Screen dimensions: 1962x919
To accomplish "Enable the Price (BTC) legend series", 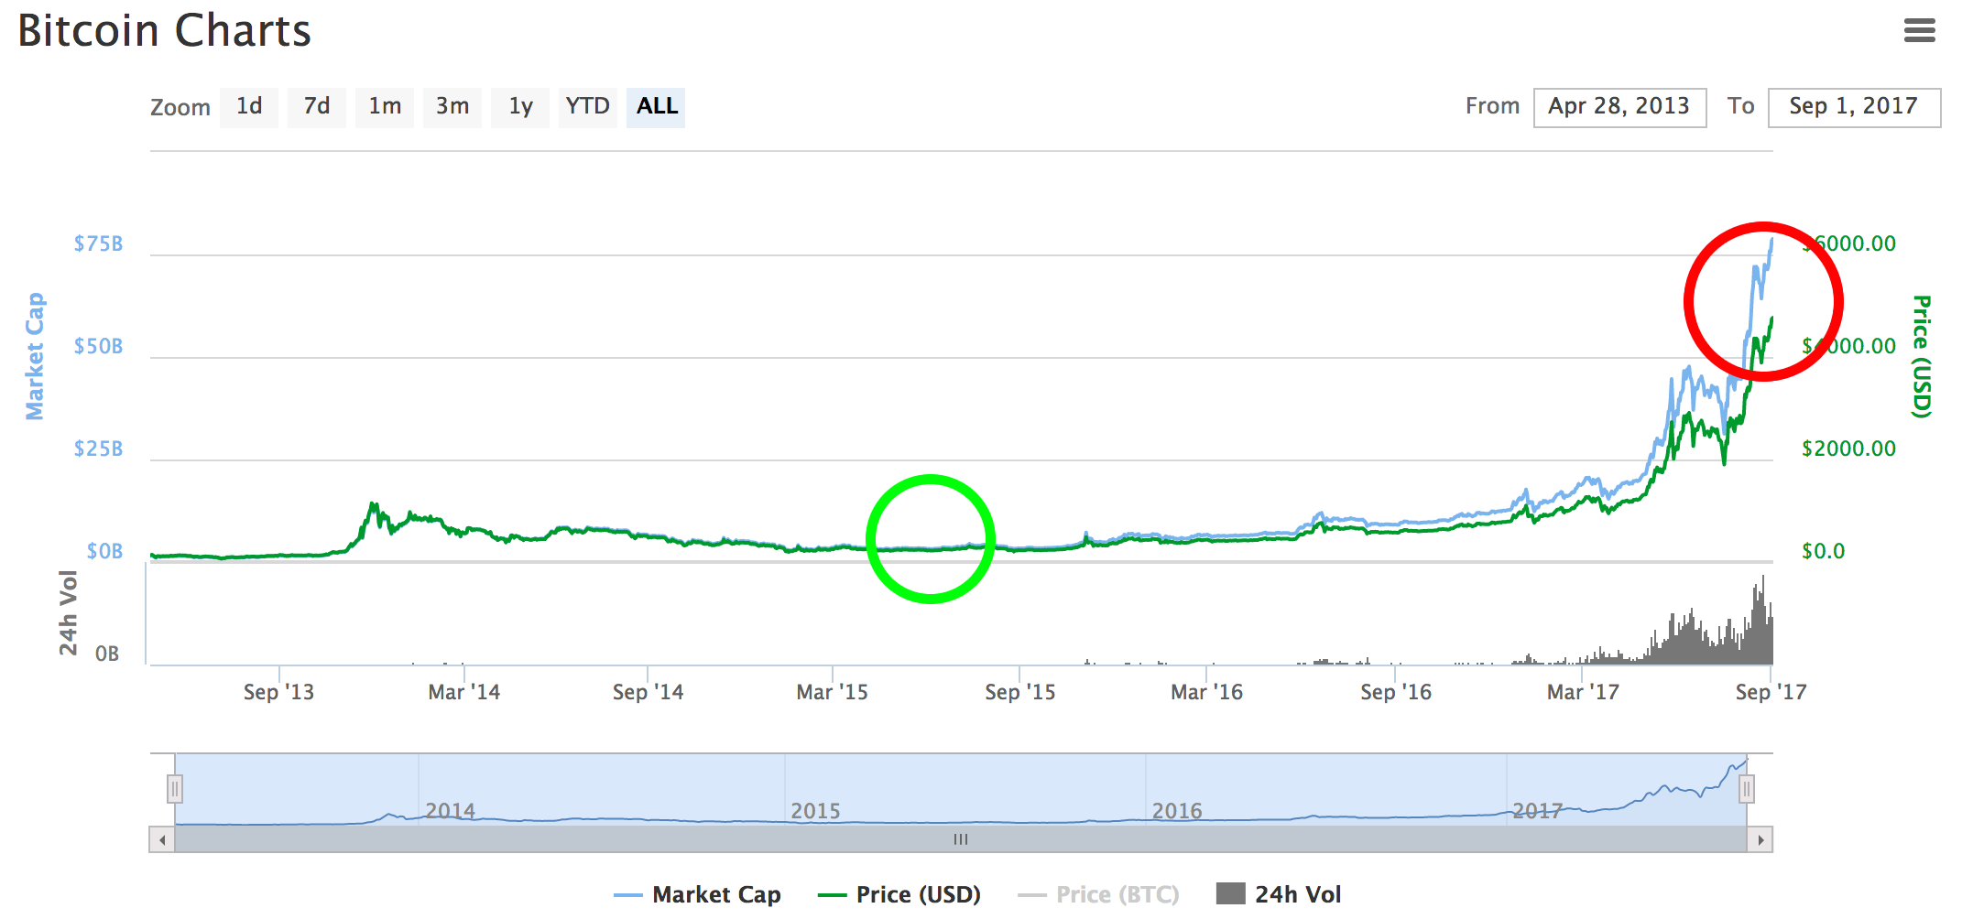I will point(1099,894).
